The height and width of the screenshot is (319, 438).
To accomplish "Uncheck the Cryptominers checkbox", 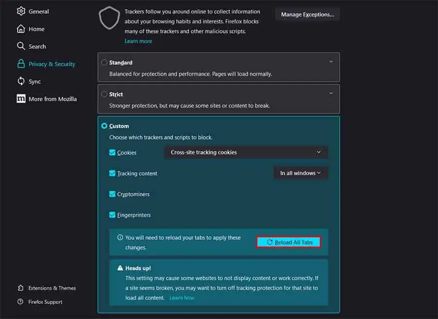I will [x=112, y=194].
